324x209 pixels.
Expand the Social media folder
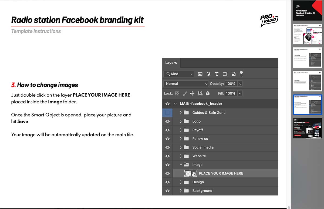[181, 147]
